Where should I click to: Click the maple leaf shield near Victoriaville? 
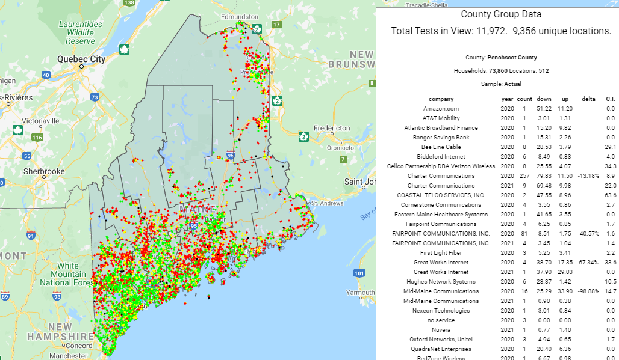tap(17, 130)
